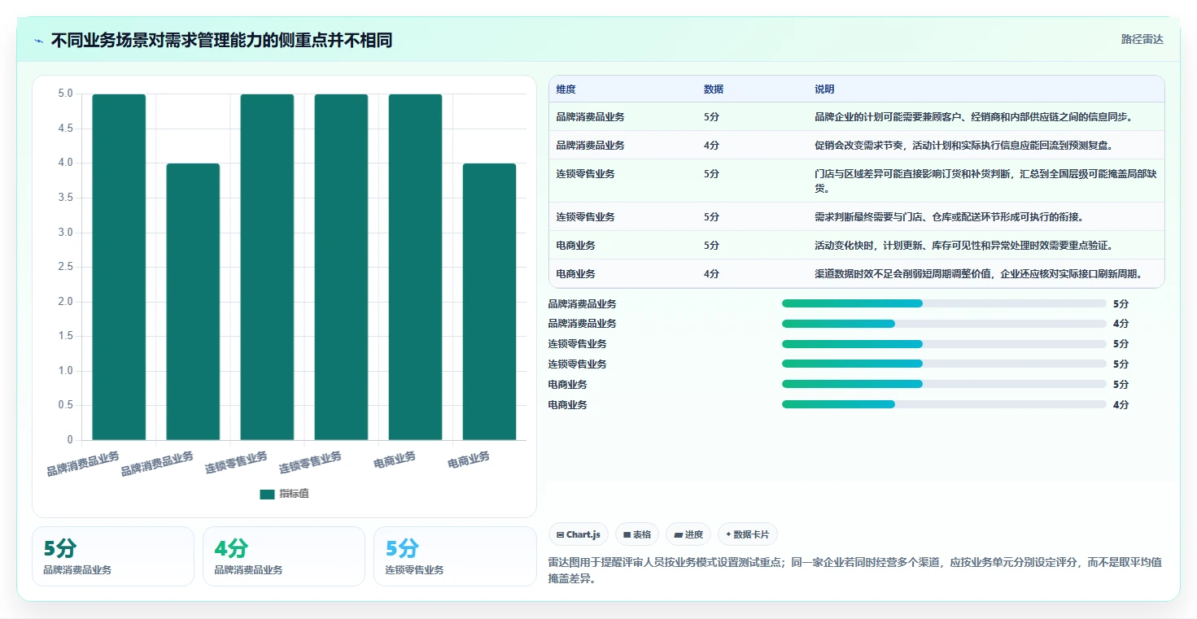
Task: Select the row stating 促销会改变需求节奏
Action: (857, 145)
